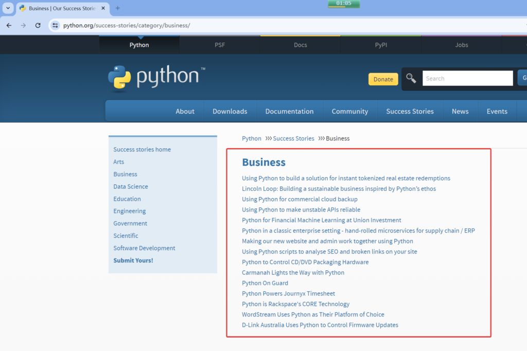This screenshot has height=351, width=527.
Task: Click the magnifying glass search icon
Action: [x=411, y=78]
